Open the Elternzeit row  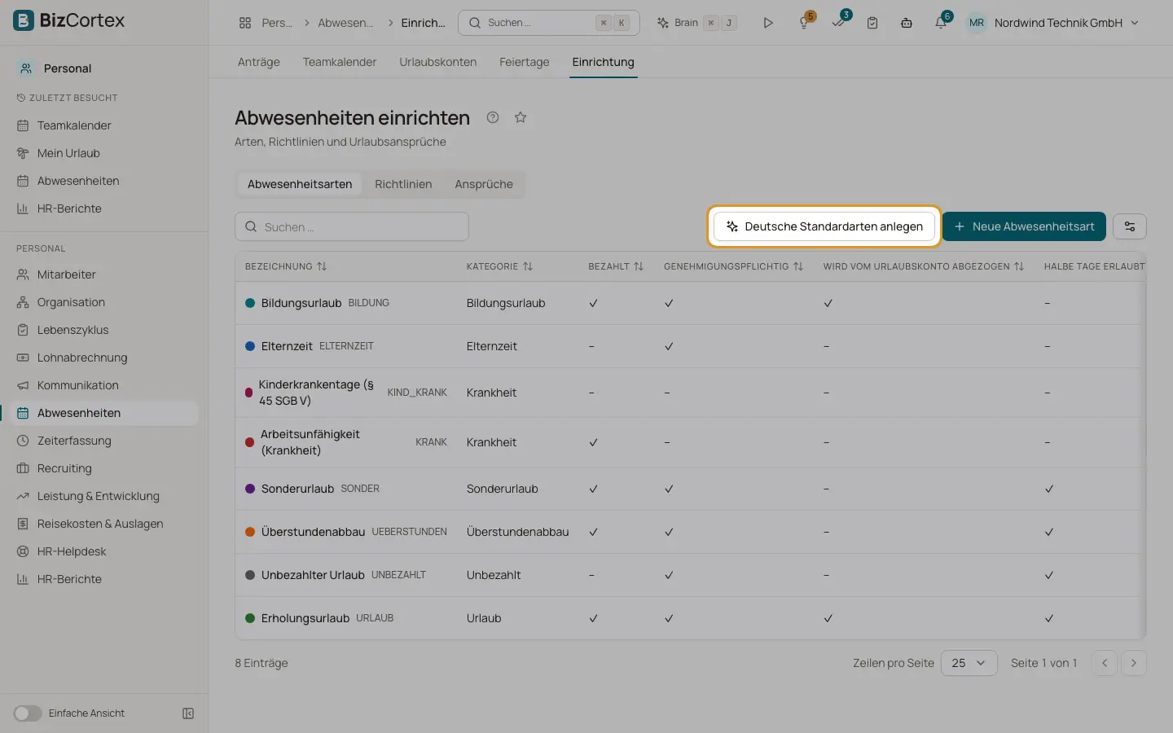[690, 346]
